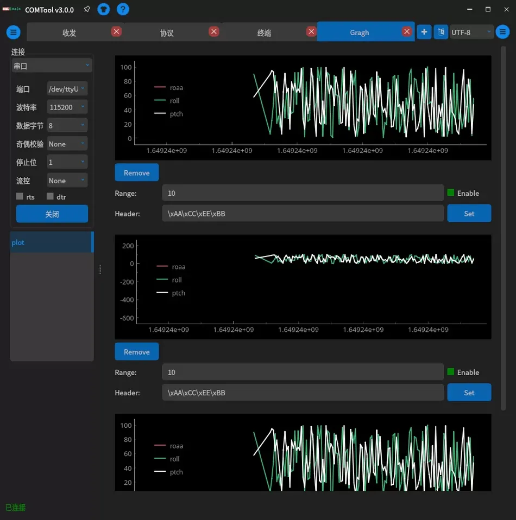The width and height of the screenshot is (516, 520).
Task: Switch to the 协议 tab
Action: click(166, 33)
